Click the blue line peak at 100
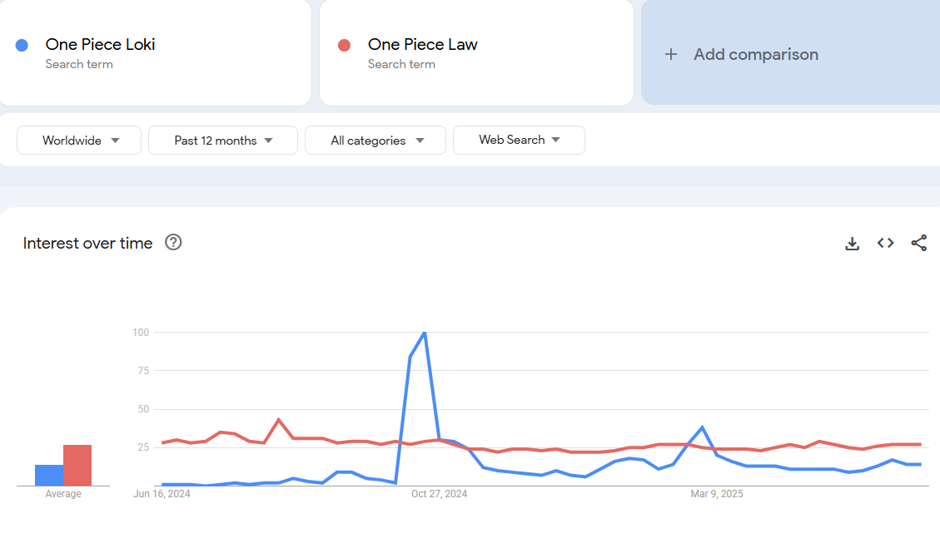 [425, 333]
